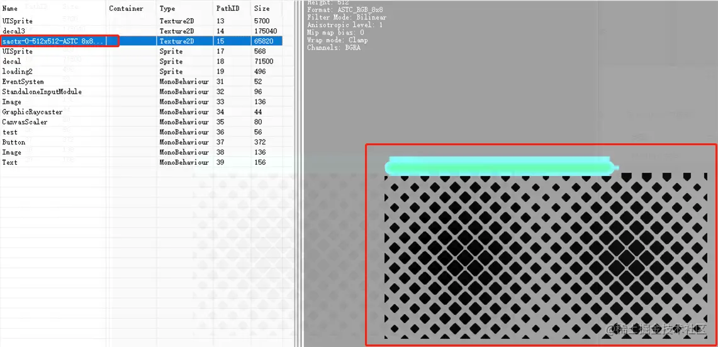Click the size value 71500 of decal sprite
The height and width of the screenshot is (347, 718).
tap(264, 61)
